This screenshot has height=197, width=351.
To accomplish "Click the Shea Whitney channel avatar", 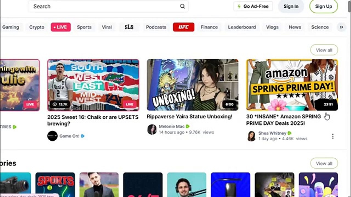I will coord(251,136).
